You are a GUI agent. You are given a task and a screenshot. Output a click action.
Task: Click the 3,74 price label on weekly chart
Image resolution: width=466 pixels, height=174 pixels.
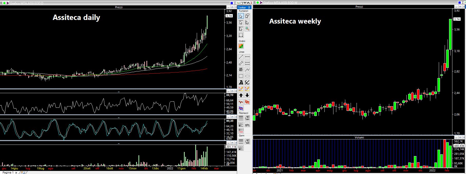tap(457, 19)
